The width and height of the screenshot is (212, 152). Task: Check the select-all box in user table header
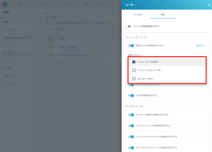point(51,39)
